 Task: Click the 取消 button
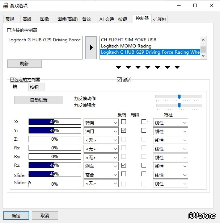(x=45, y=216)
